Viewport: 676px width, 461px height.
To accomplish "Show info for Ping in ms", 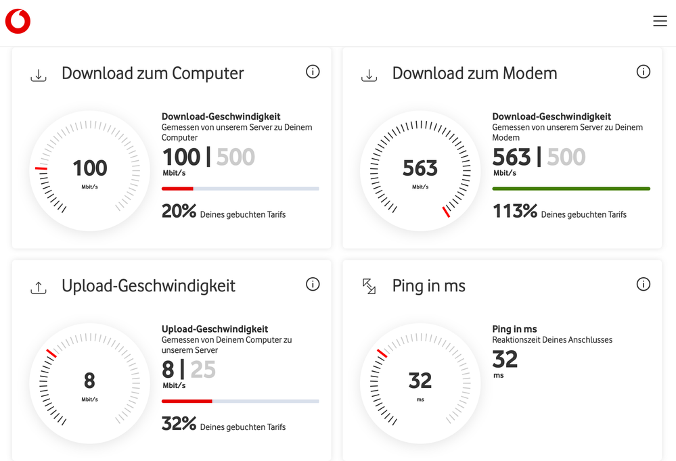I will pos(644,285).
